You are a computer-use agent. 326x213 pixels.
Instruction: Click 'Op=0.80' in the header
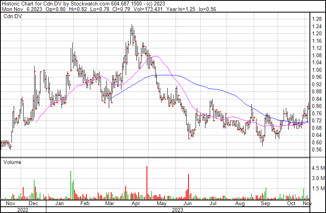(x=55, y=9)
